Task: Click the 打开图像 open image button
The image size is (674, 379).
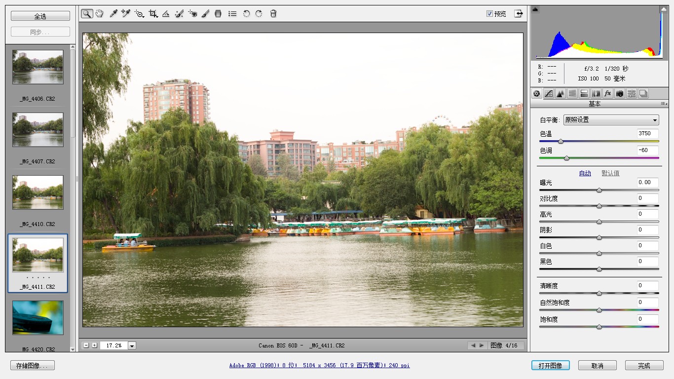Action: (x=551, y=366)
